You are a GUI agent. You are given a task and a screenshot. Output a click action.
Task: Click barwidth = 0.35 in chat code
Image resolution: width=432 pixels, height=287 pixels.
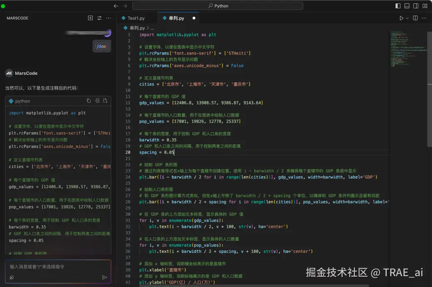[x=27, y=227]
